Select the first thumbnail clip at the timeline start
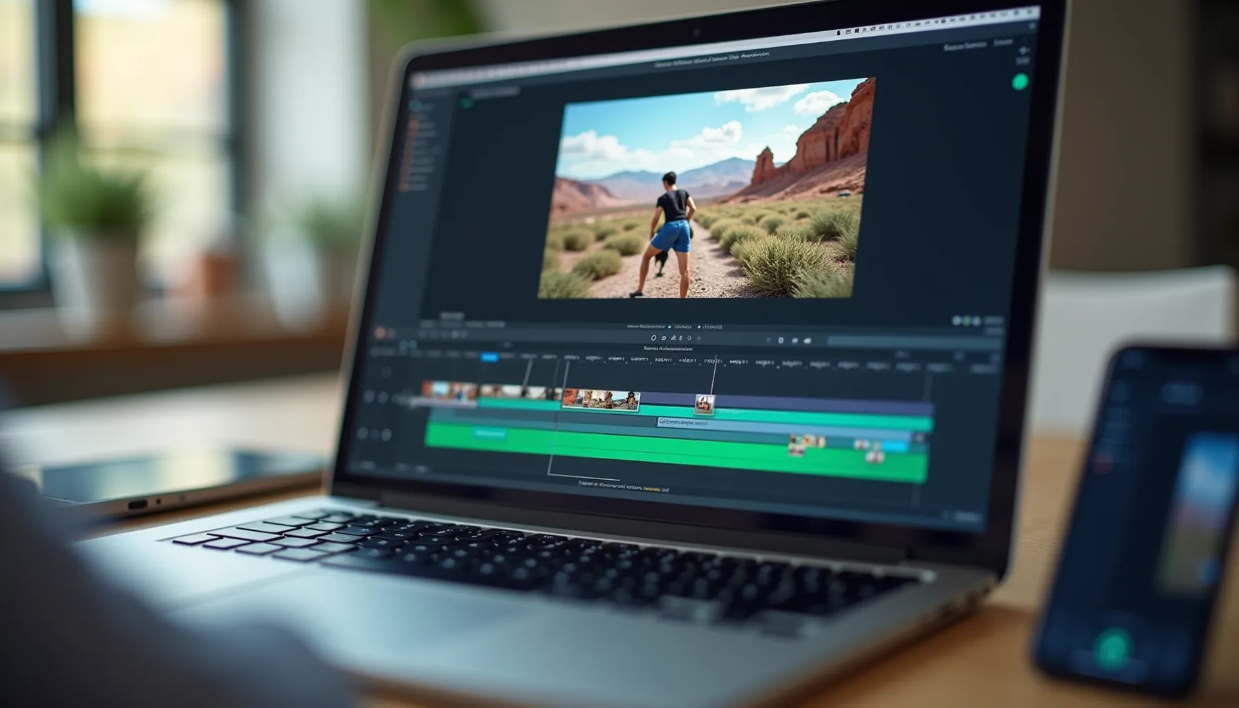The width and height of the screenshot is (1239, 708). point(450,391)
